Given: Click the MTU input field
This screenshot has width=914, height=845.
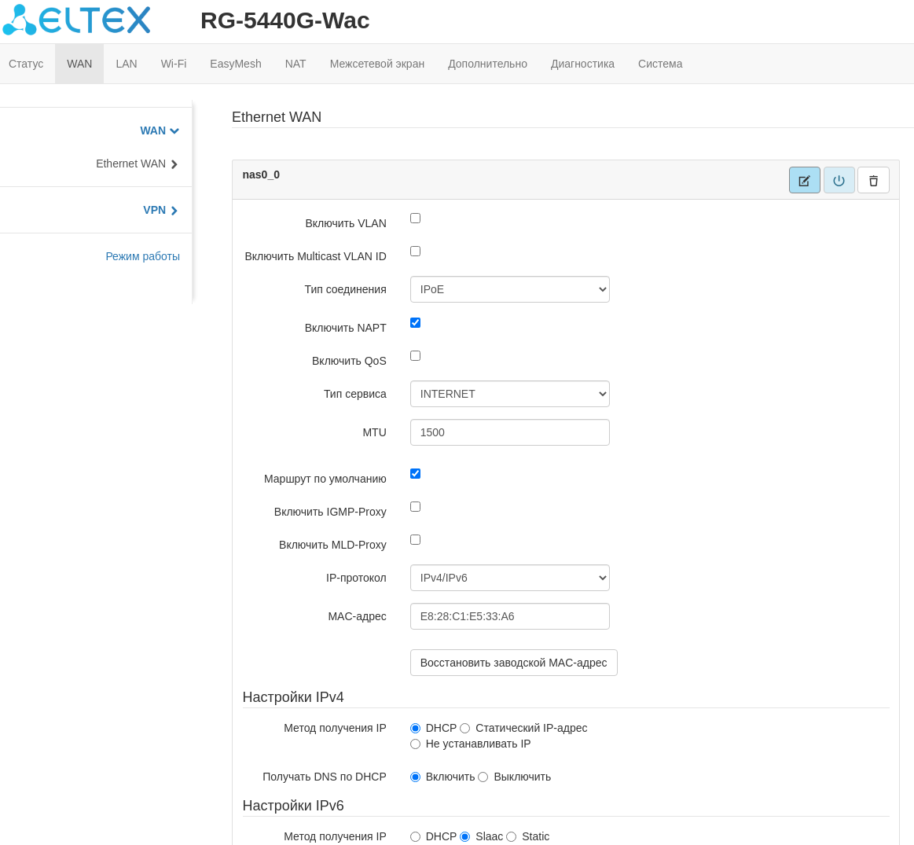Looking at the screenshot, I should point(509,432).
